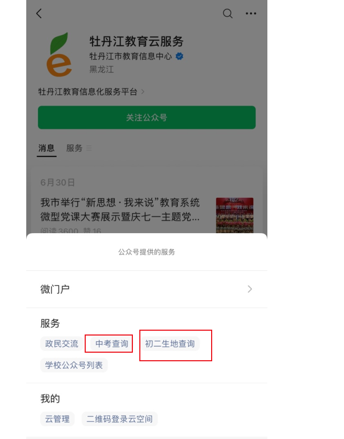Viewport: 344px width, 439px height.
Task: Open search with magnifier icon
Action: (x=228, y=13)
